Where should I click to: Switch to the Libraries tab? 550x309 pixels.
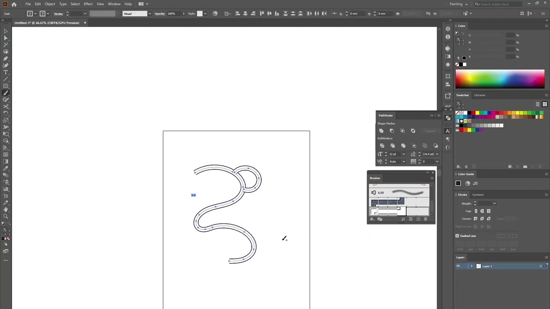[x=480, y=95]
